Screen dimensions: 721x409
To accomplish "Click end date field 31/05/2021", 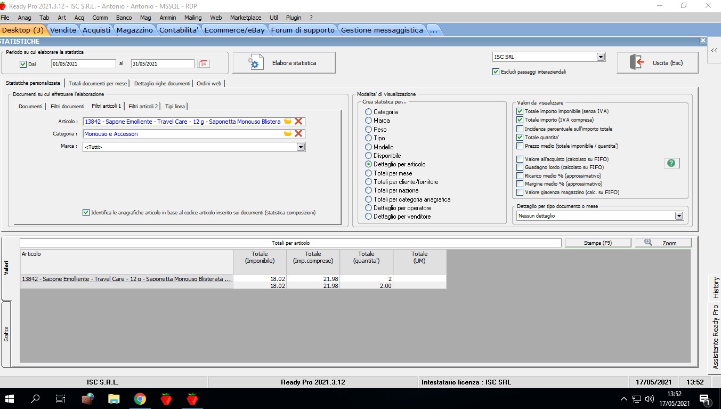I will [x=163, y=64].
